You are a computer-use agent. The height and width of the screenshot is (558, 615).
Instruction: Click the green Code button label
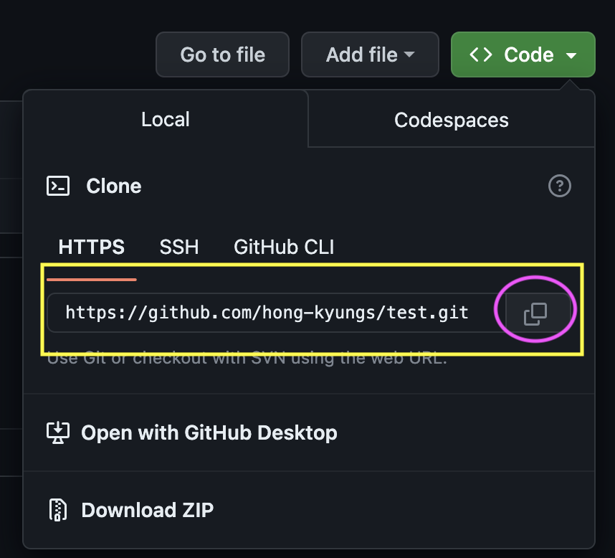(529, 55)
